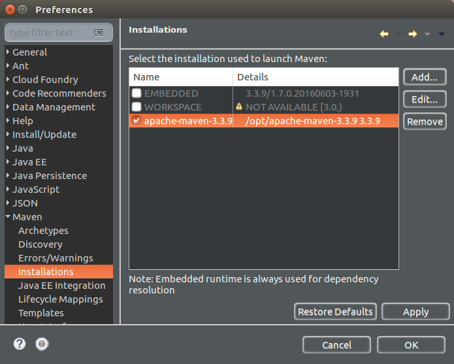Expand the Java EE node
This screenshot has height=364, width=454.
(x=8, y=161)
